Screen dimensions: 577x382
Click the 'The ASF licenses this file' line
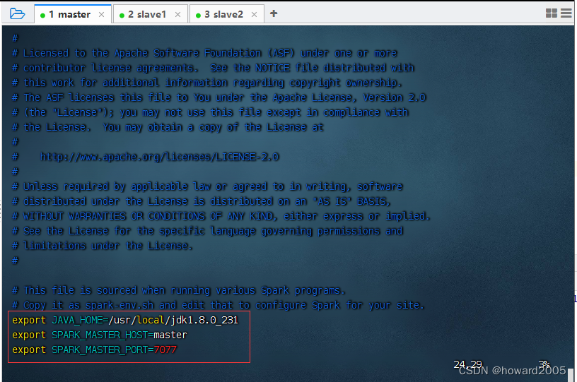[218, 97]
